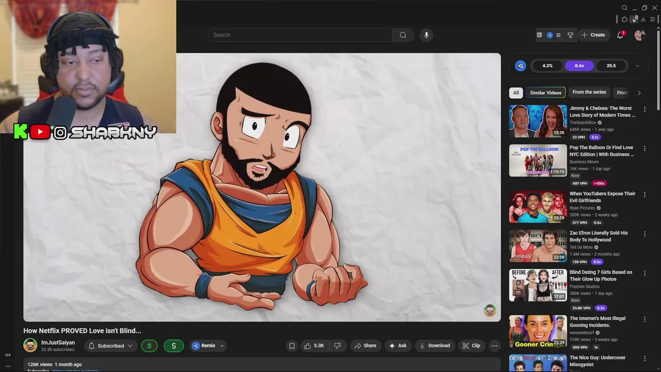Select the 25.5 metric pill
The image size is (661, 372).
click(x=611, y=66)
